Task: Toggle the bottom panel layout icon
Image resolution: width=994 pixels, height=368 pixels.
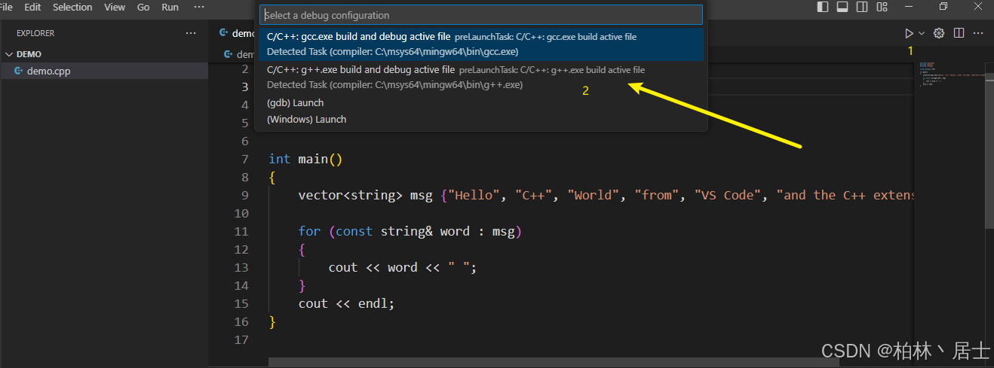Action: coord(842,7)
